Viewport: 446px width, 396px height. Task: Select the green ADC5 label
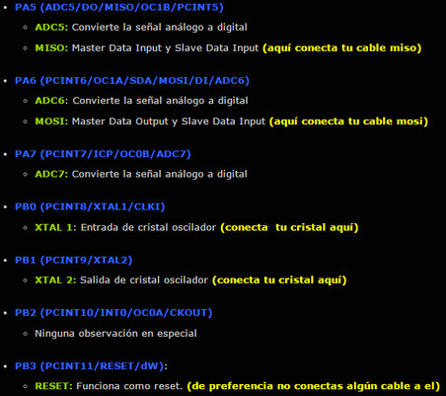[51, 27]
